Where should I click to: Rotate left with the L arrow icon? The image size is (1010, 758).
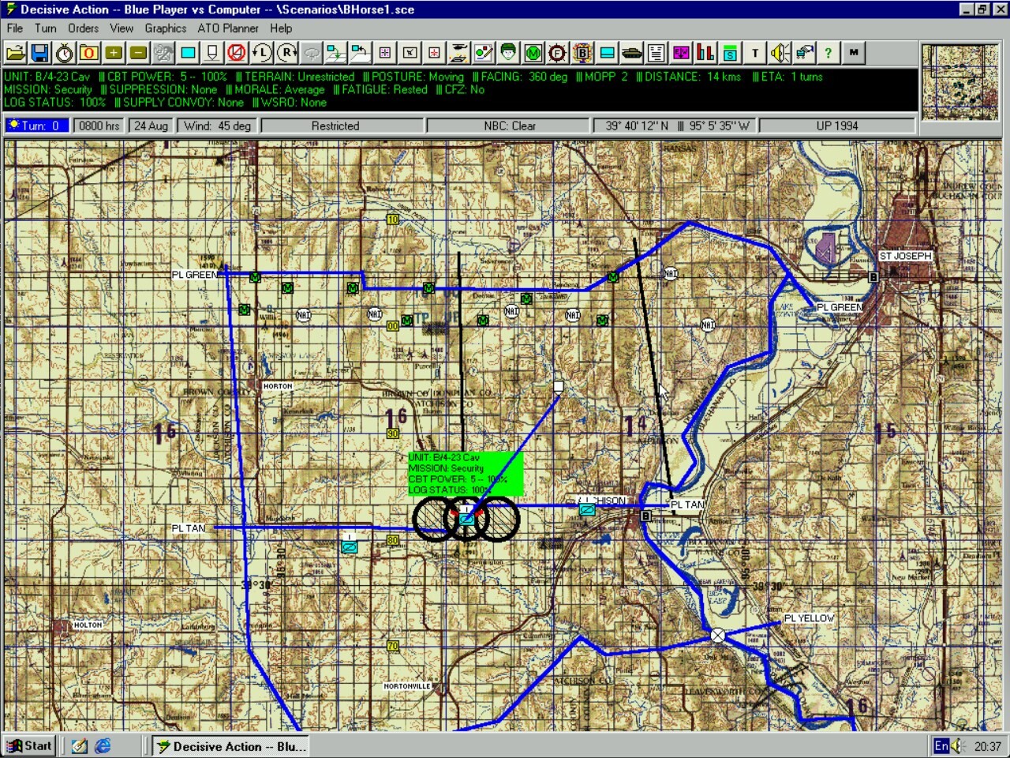[x=261, y=53]
